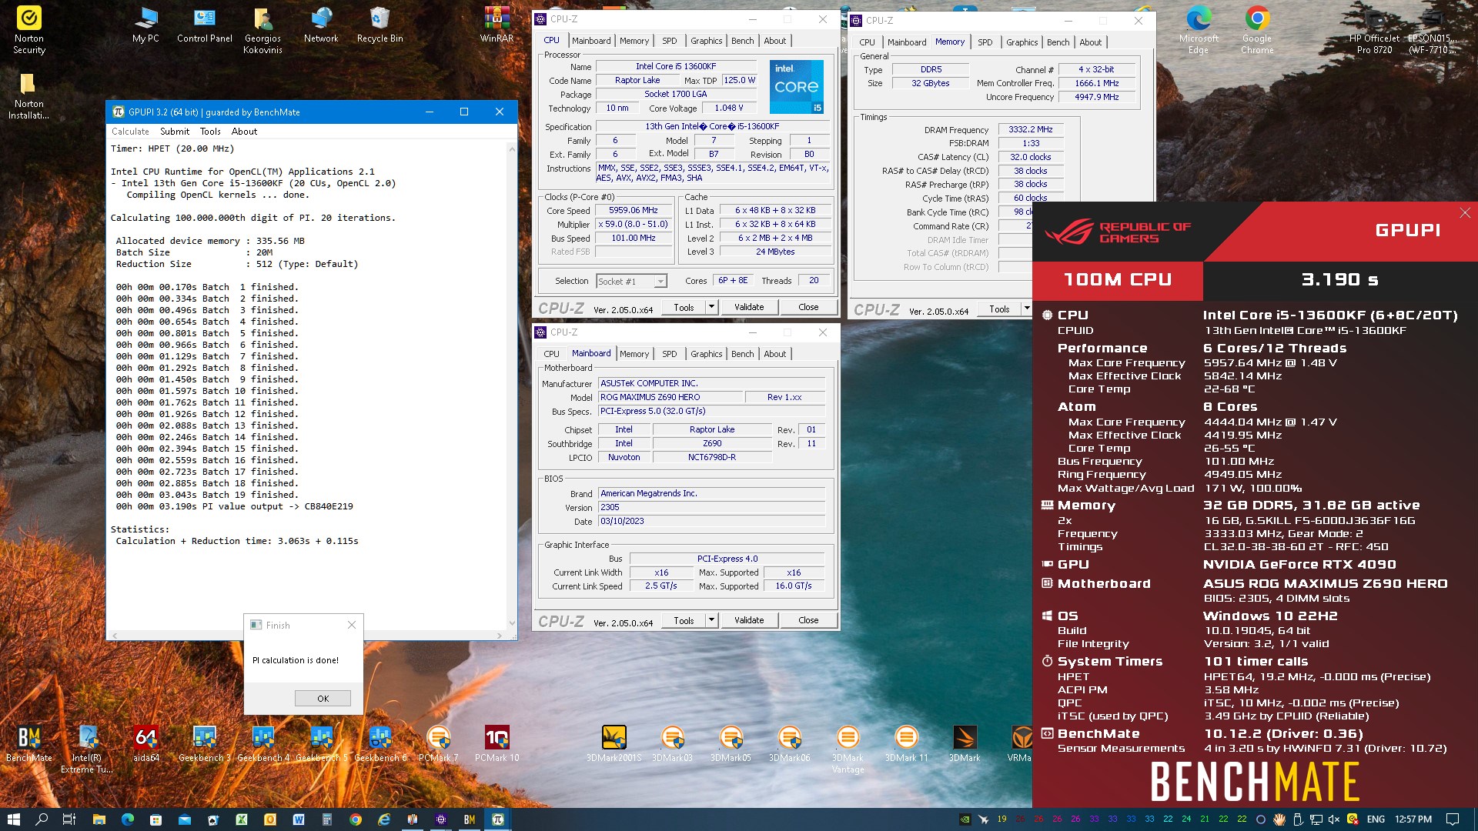Expand Tools dropdown arrow in CPU-Z memory window
Image resolution: width=1478 pixels, height=831 pixels.
click(1026, 309)
